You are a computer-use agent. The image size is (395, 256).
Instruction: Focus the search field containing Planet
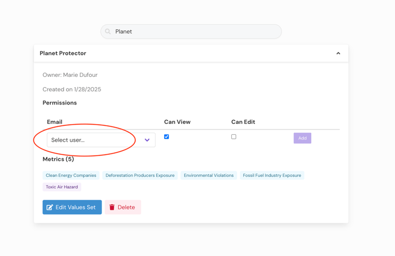[x=191, y=32]
